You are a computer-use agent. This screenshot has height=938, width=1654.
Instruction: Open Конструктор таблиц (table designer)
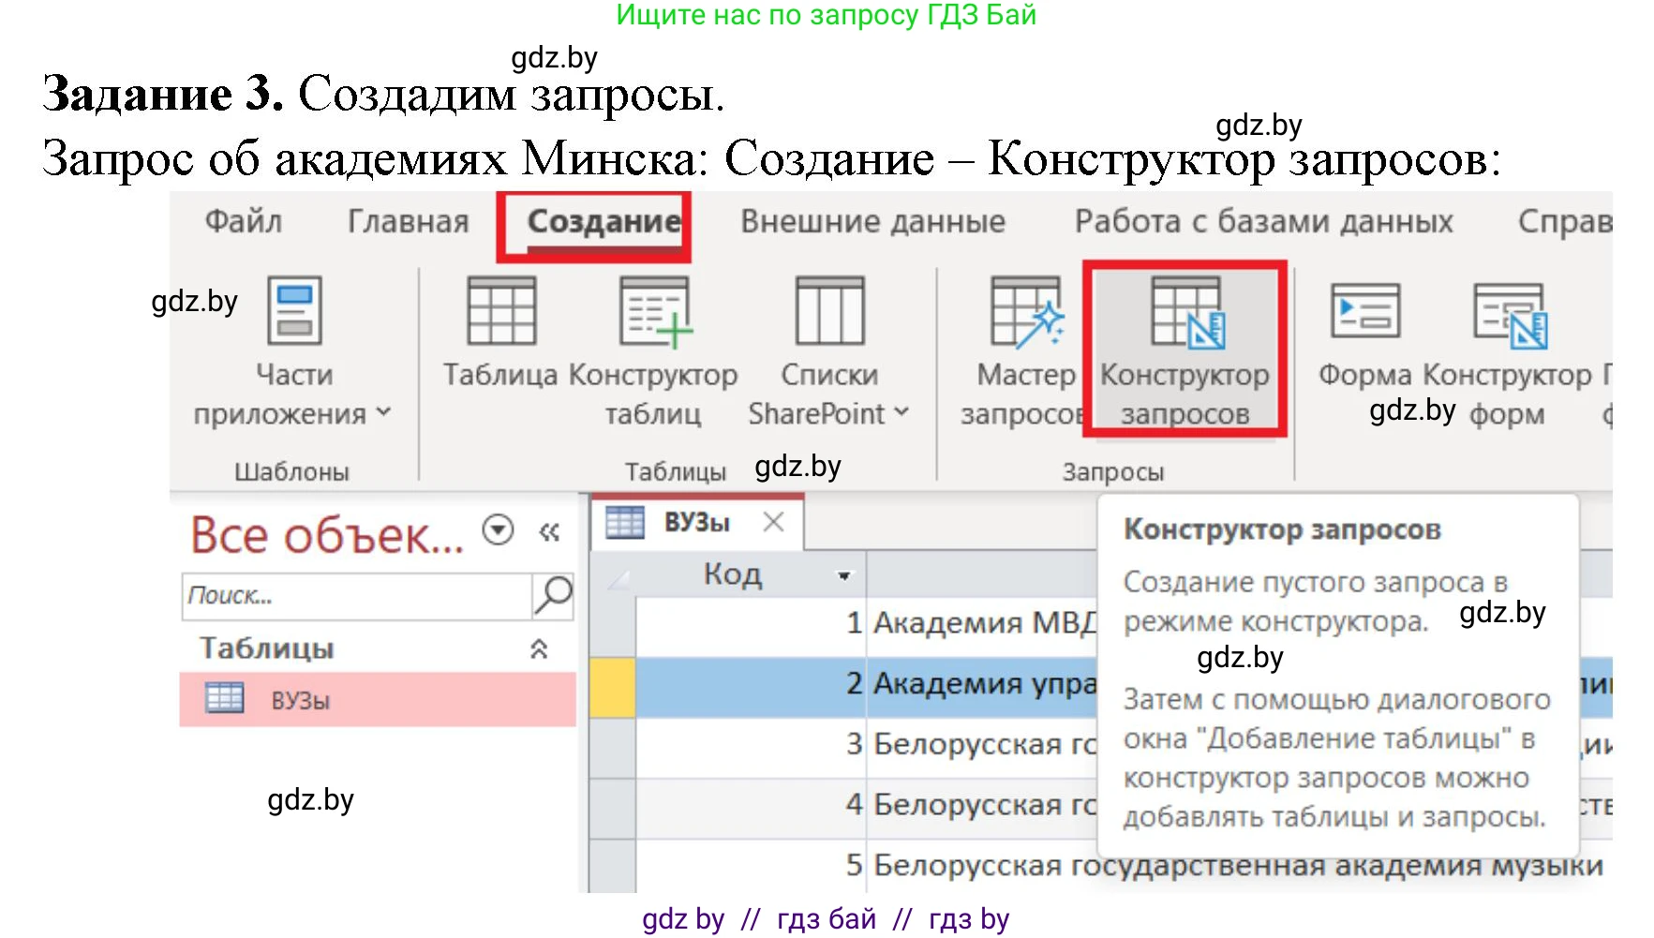click(x=653, y=347)
